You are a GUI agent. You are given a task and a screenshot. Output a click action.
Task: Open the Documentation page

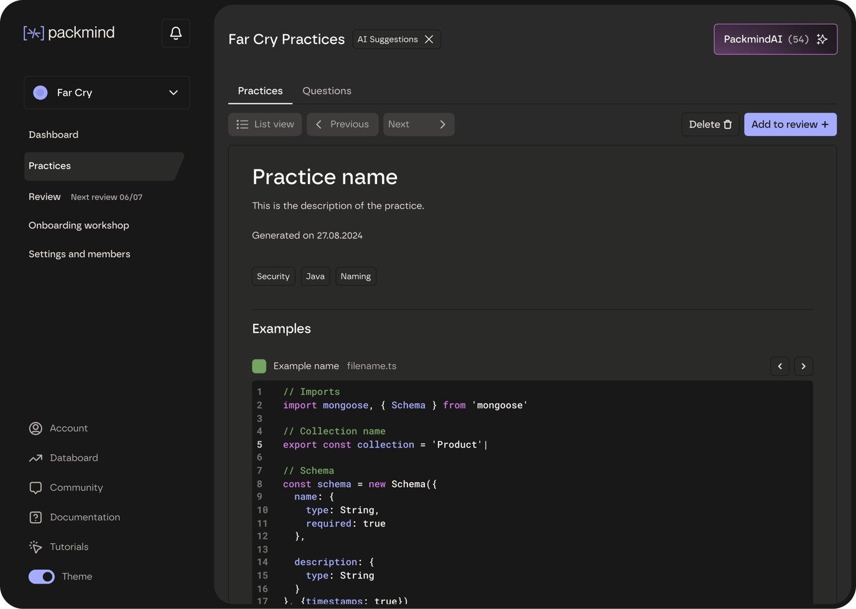coord(75,517)
